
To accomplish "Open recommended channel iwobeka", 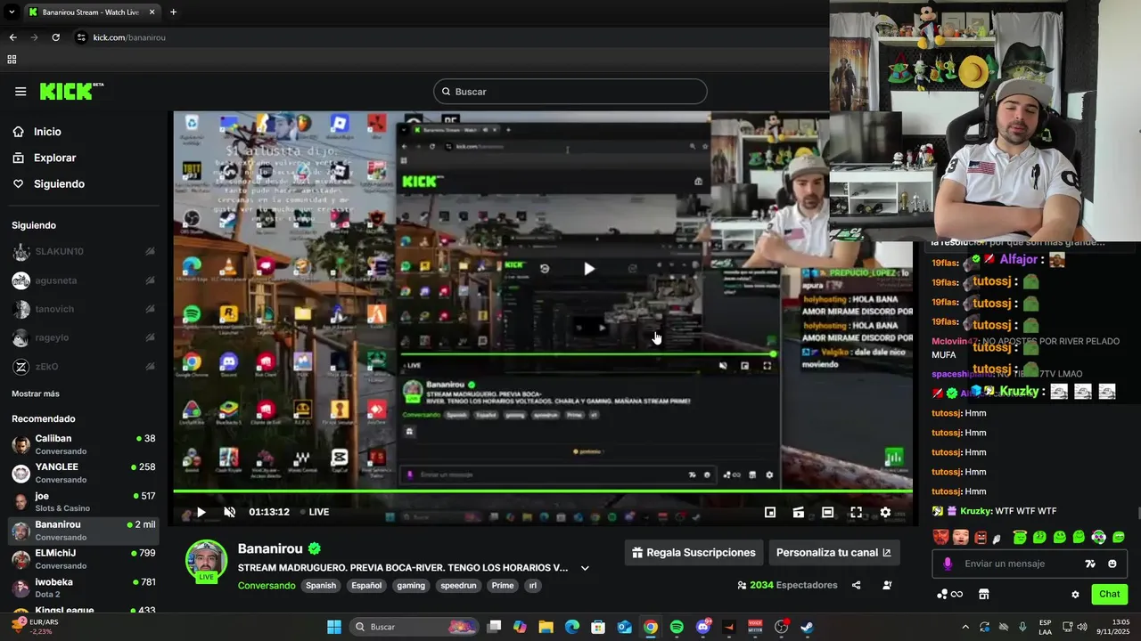I will pos(84,588).
